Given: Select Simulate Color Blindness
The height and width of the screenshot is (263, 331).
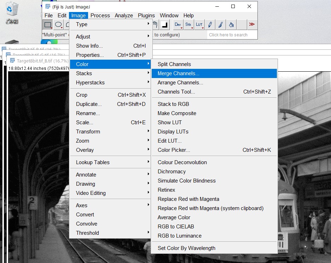Looking at the screenshot, I should point(214,181).
